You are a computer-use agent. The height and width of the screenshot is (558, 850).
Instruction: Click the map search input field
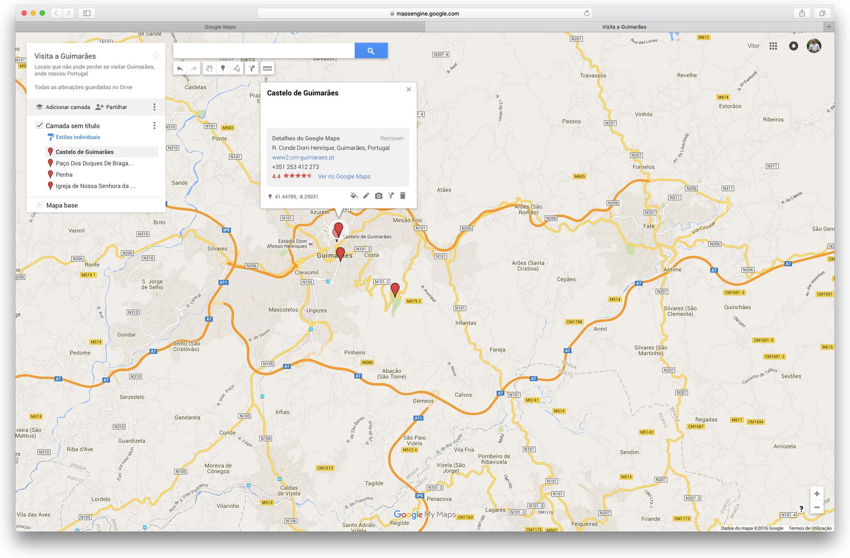point(263,50)
